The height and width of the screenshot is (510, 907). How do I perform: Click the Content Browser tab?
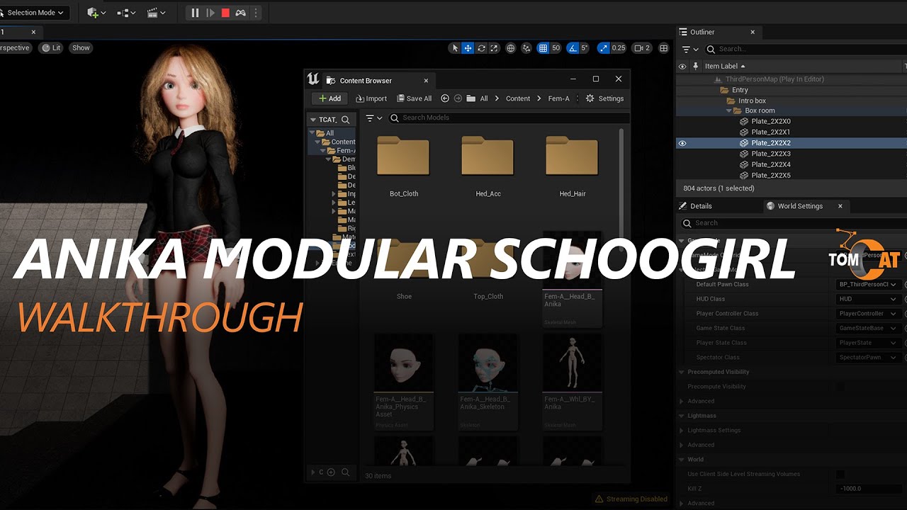click(x=366, y=81)
